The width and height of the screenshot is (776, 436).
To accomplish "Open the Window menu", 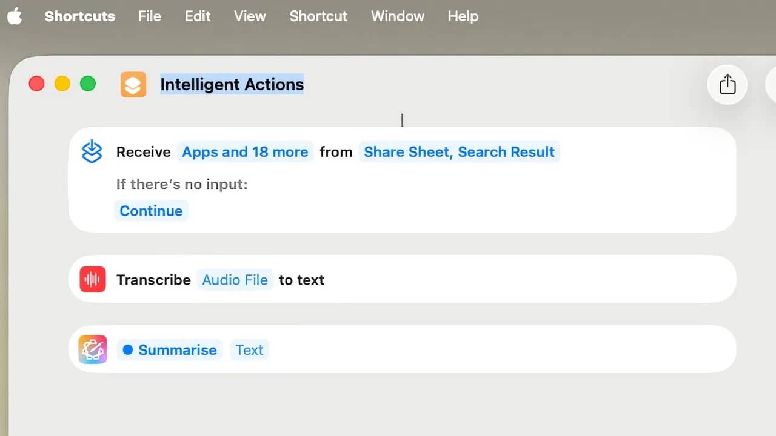I will click(397, 16).
